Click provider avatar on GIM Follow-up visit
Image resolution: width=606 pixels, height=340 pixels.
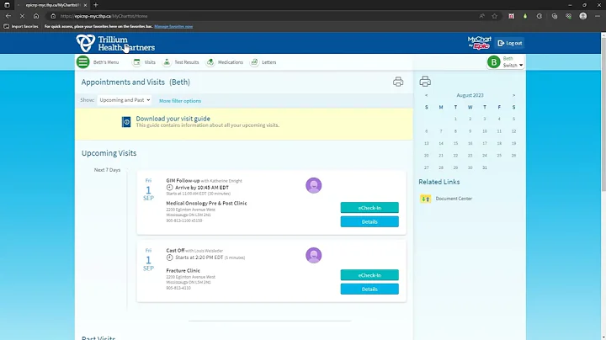[x=313, y=185]
